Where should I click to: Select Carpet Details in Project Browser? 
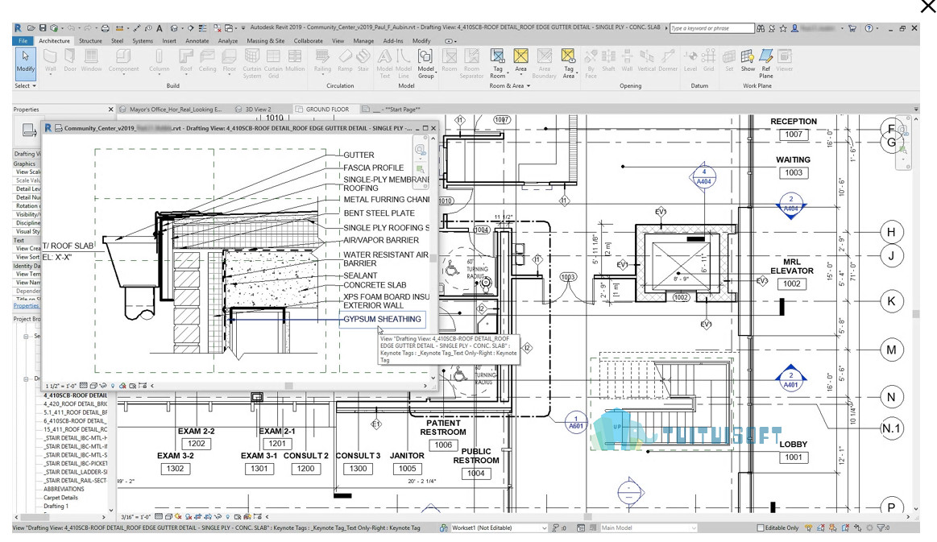point(60,497)
